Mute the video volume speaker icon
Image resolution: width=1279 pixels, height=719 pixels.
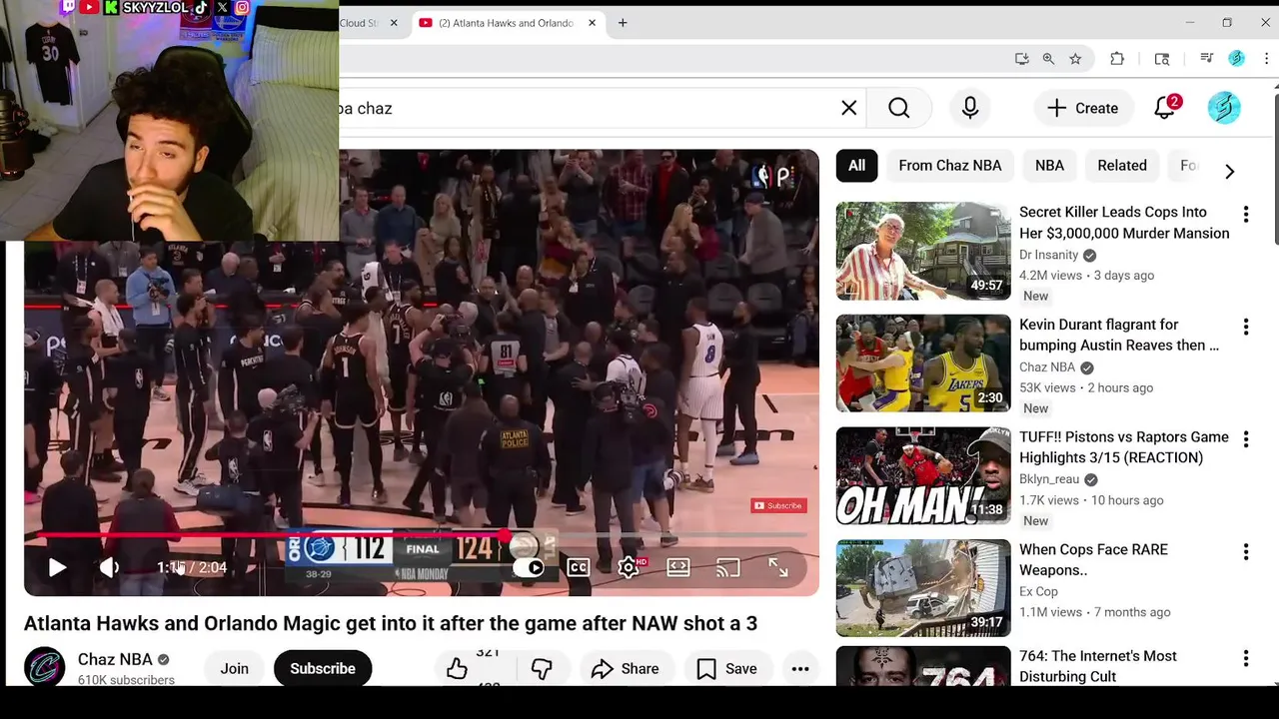pos(110,567)
